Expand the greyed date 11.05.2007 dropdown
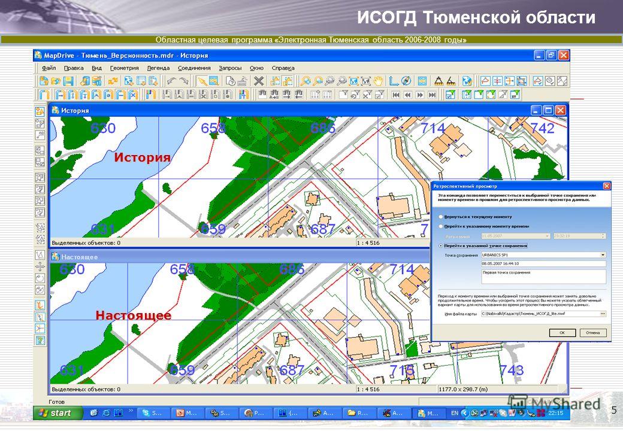 pos(548,236)
